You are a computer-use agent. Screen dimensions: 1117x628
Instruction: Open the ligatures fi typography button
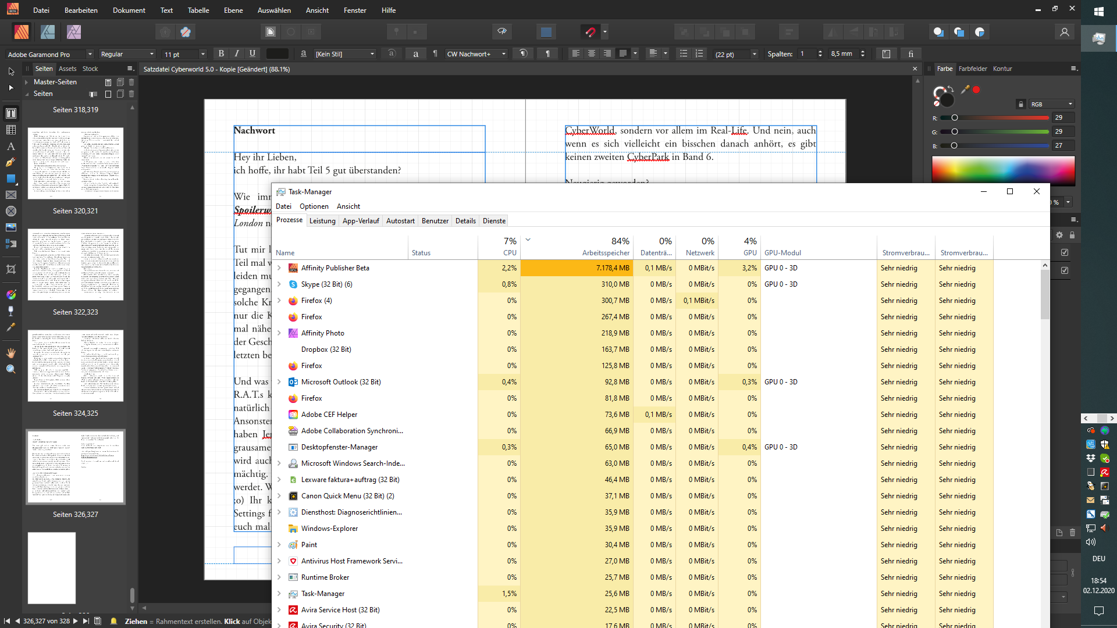click(x=910, y=54)
